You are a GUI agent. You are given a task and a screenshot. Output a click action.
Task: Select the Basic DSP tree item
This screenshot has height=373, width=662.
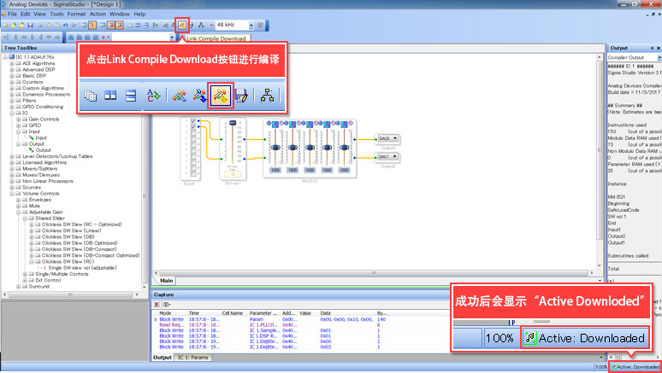click(34, 76)
